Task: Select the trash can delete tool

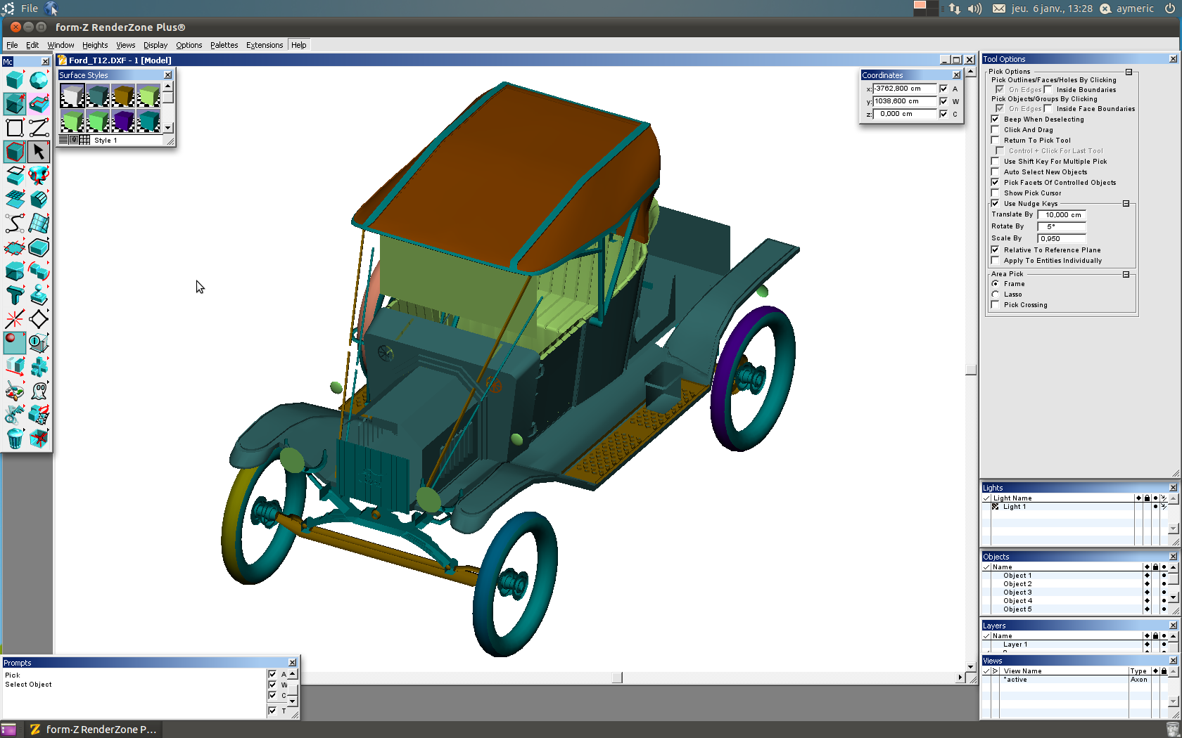Action: point(15,438)
